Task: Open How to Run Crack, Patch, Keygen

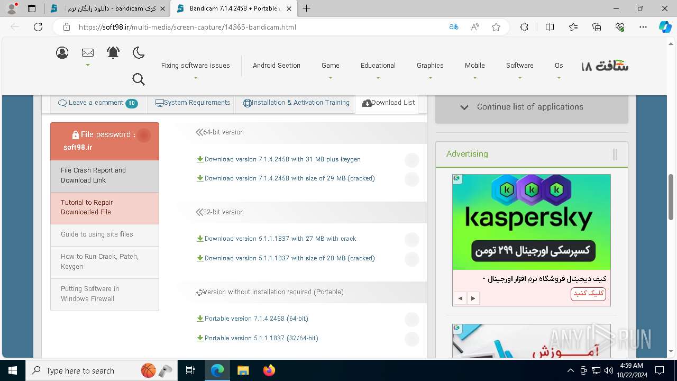Action: coord(105,262)
